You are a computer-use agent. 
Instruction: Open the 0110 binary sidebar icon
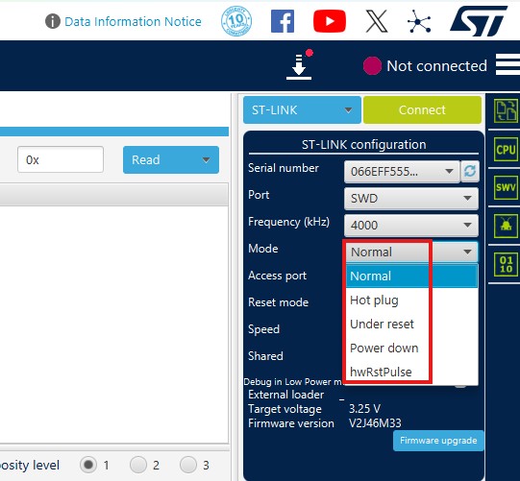click(x=506, y=264)
